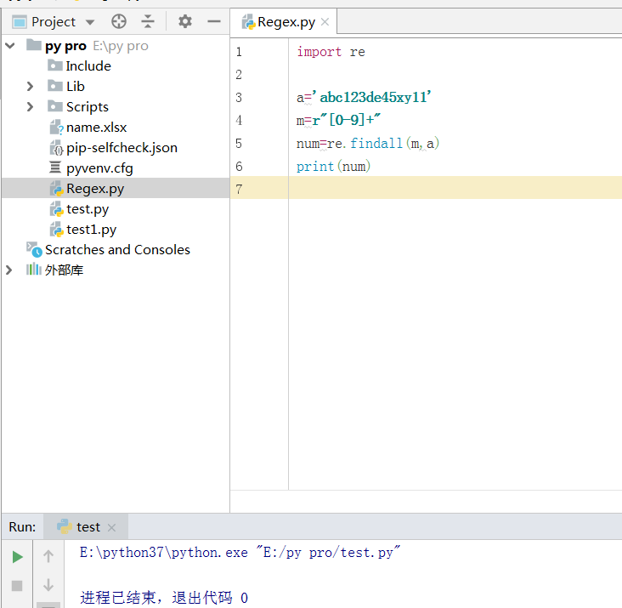Click the py pro root folder icon
Screen dimensions: 622x608
pyautogui.click(x=34, y=45)
